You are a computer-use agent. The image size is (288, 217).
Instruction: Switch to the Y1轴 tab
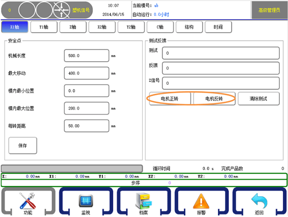point(43,27)
